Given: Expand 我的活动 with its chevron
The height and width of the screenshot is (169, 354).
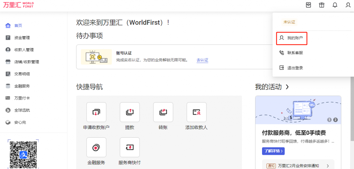Looking at the screenshot, I should (287, 87).
